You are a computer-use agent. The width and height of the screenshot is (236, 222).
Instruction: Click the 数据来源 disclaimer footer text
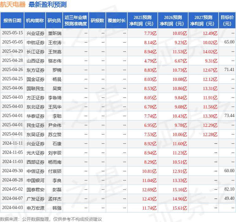(51, 219)
